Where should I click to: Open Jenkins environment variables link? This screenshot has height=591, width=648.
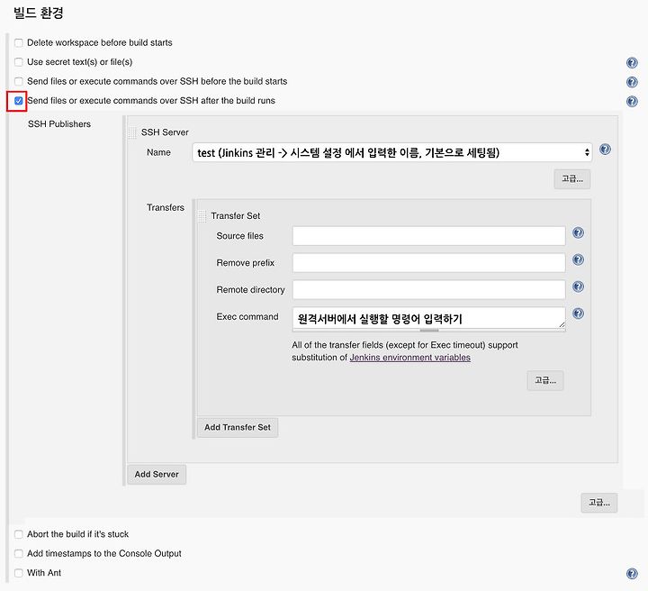410,358
